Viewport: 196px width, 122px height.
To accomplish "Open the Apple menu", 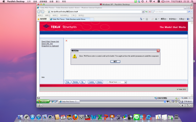I will [4, 1].
